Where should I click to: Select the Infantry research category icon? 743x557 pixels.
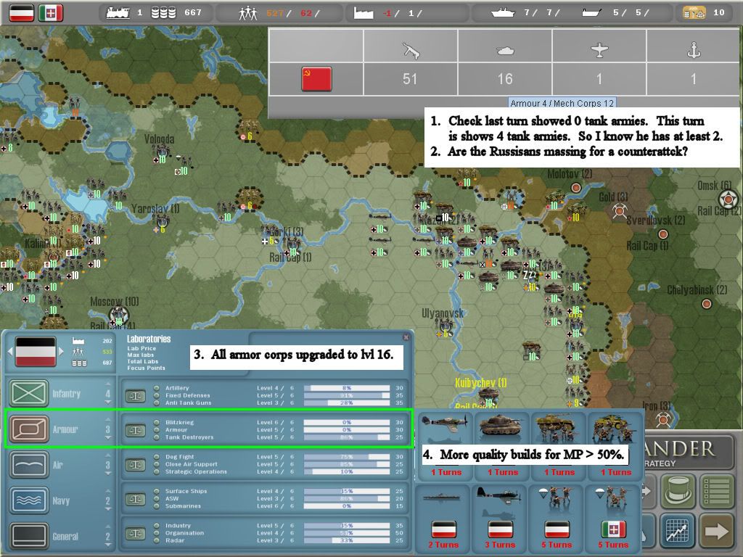29,394
